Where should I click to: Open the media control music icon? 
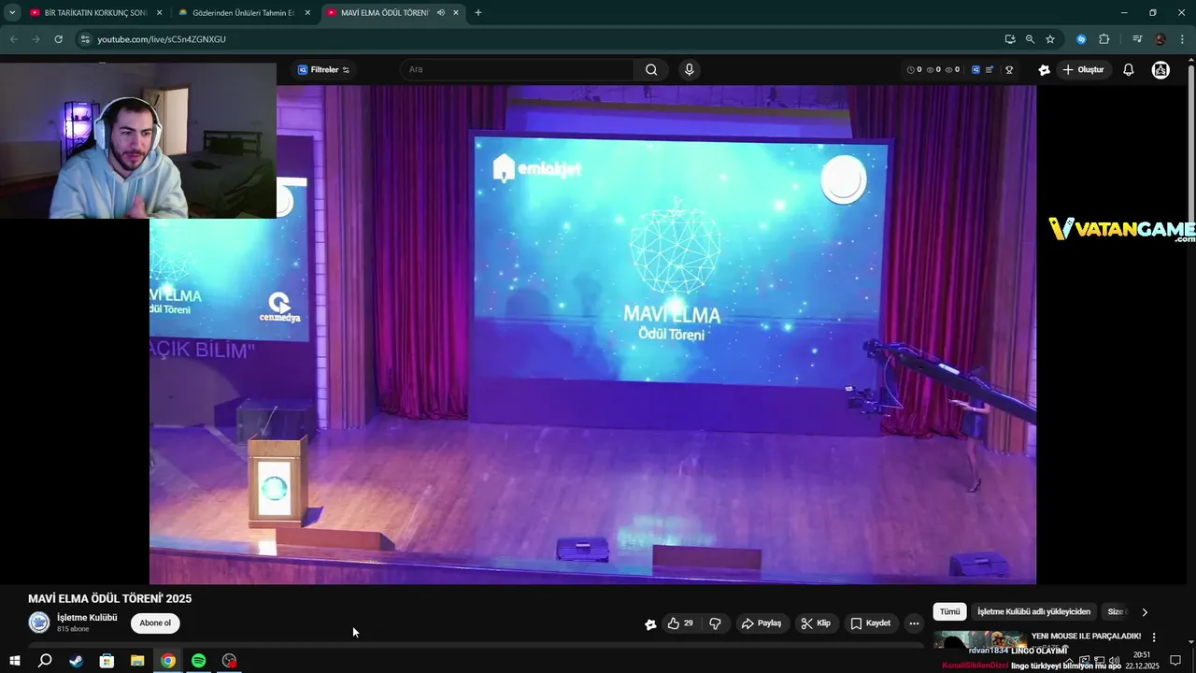point(1137,39)
